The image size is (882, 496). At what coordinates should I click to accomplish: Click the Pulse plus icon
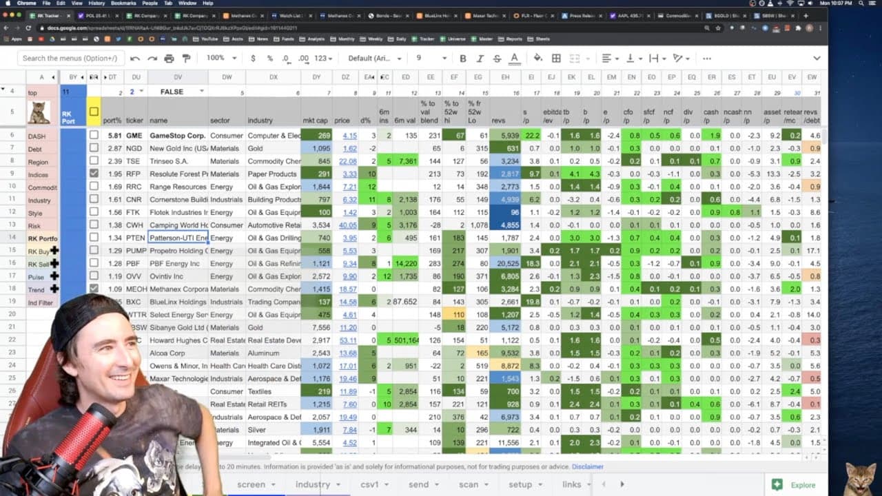[x=54, y=276]
